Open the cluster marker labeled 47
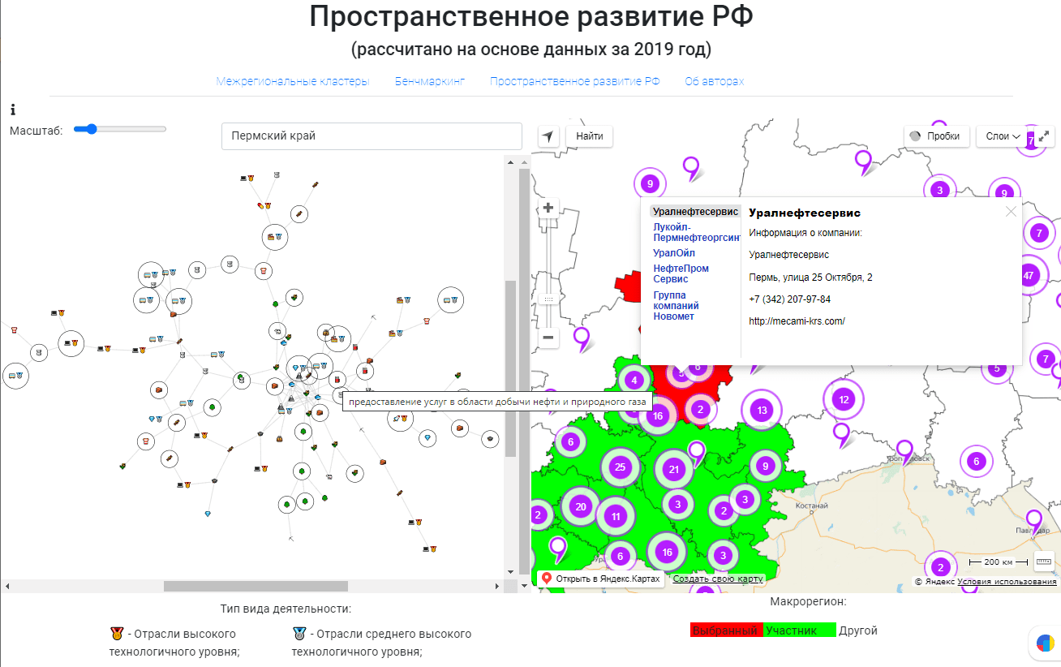The width and height of the screenshot is (1061, 667). pos(1029,274)
